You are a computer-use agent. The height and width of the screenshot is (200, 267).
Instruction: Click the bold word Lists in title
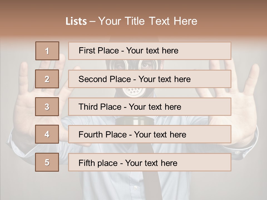76,21
